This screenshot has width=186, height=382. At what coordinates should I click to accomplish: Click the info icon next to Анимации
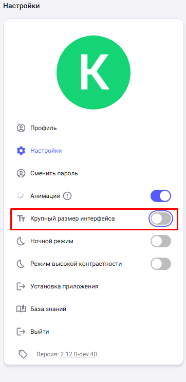(x=67, y=196)
